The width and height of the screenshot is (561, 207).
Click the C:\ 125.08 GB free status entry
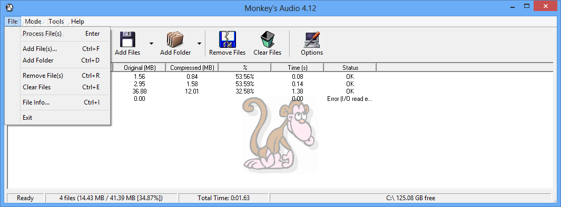click(411, 198)
